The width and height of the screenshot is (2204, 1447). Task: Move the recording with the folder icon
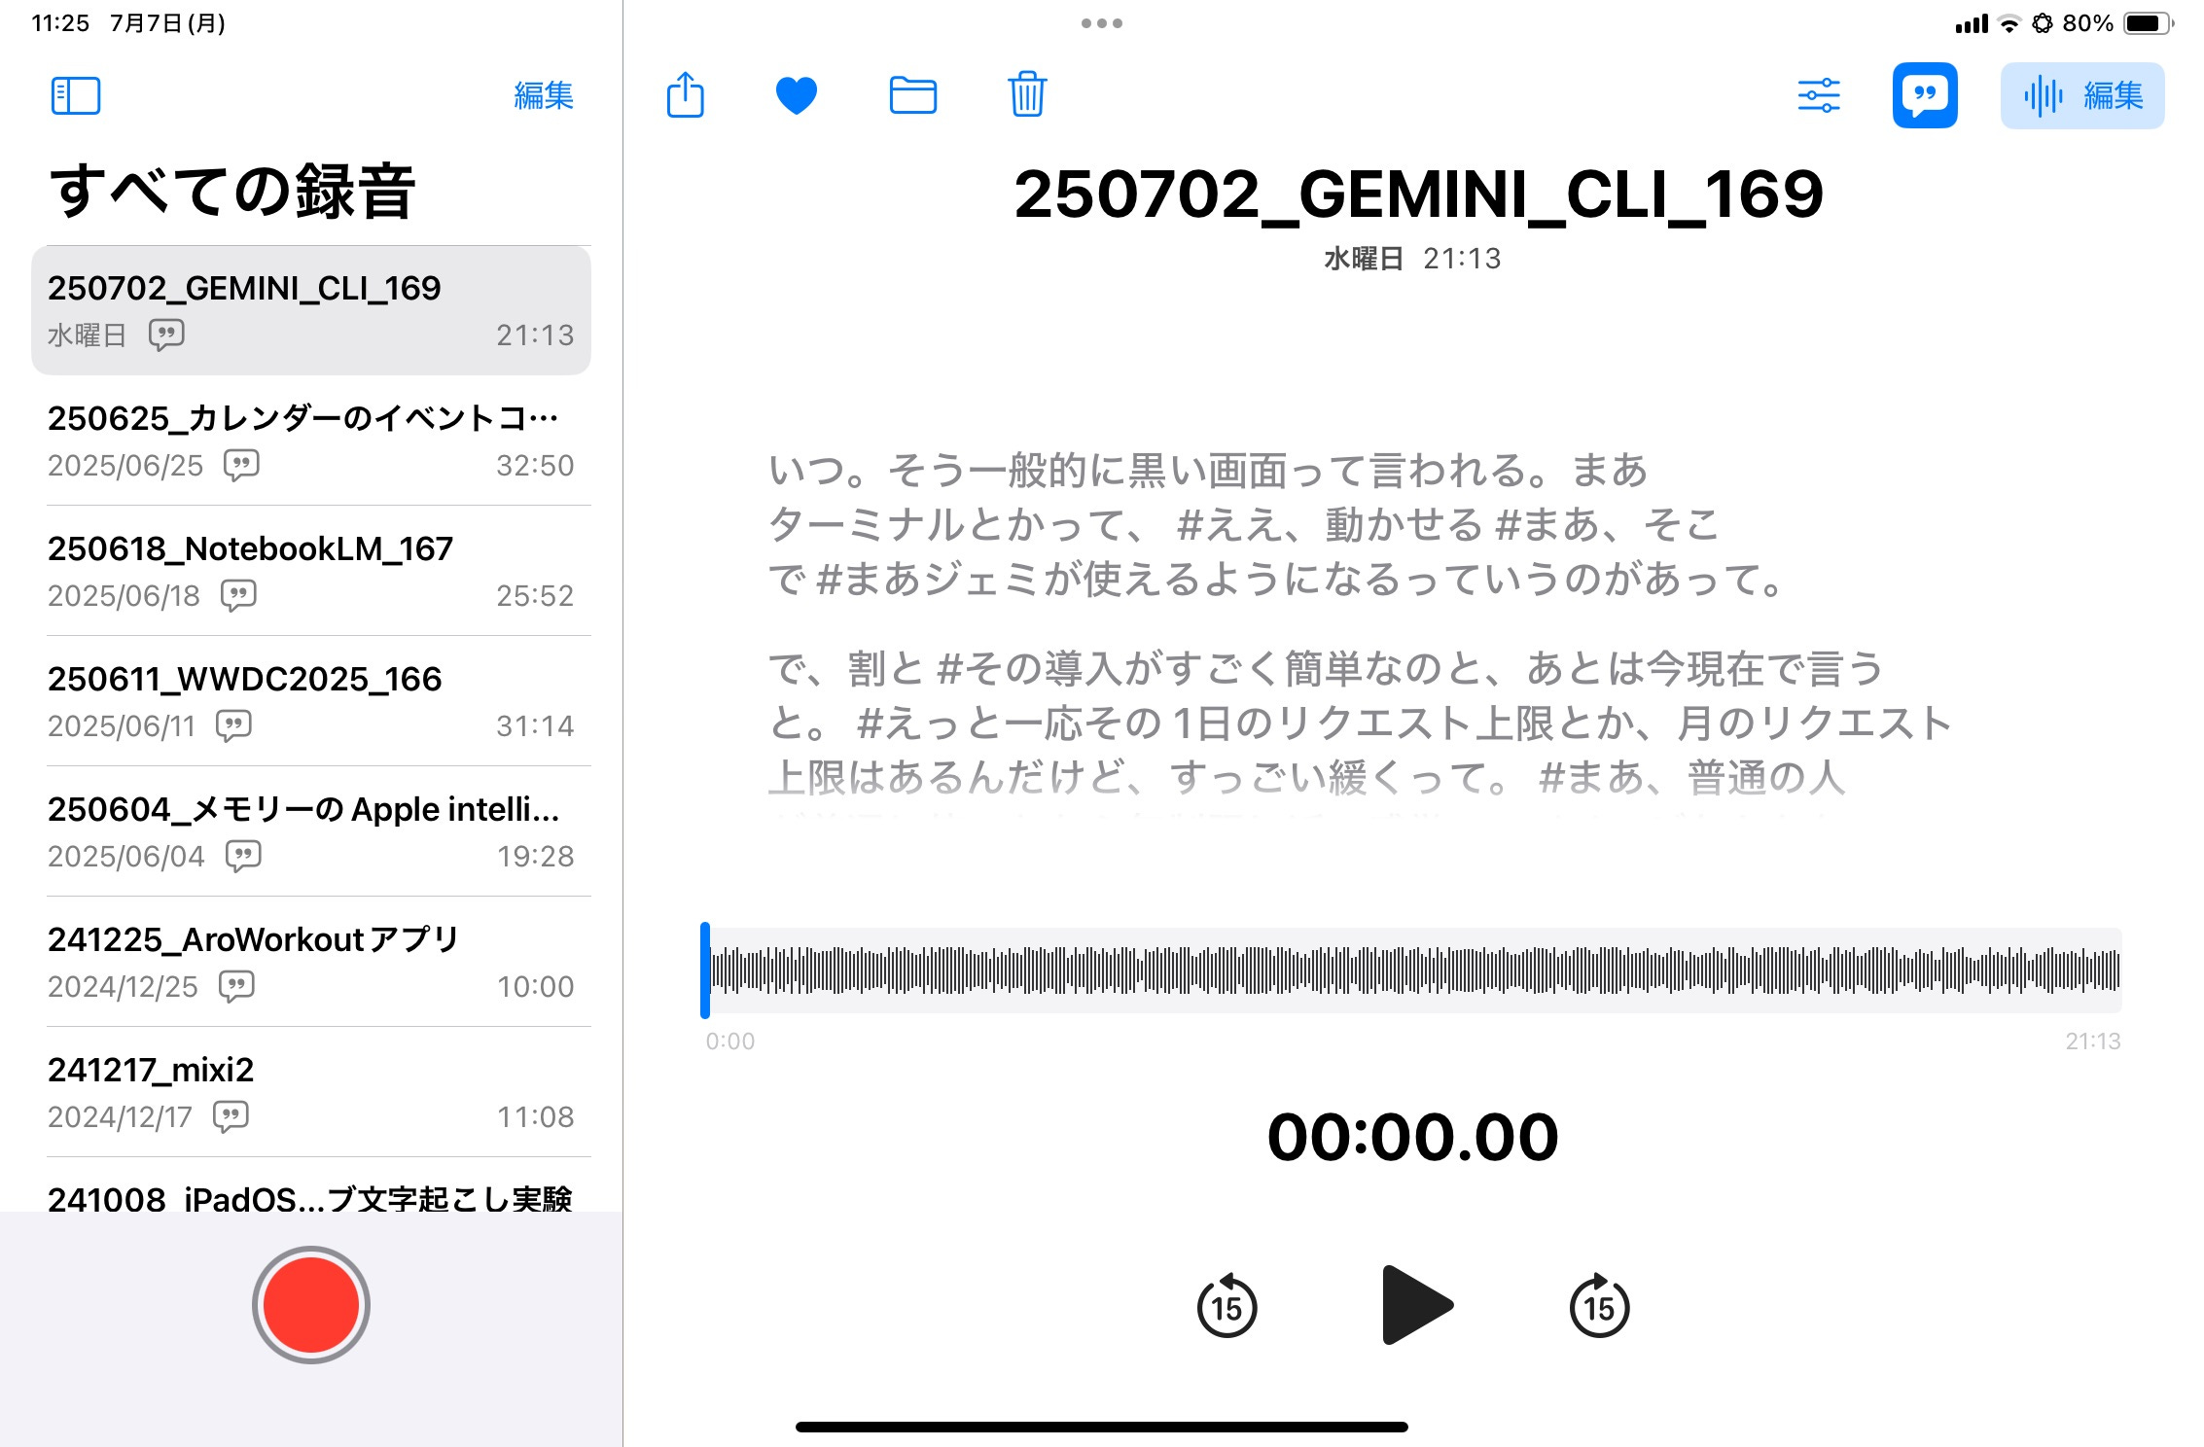[913, 95]
